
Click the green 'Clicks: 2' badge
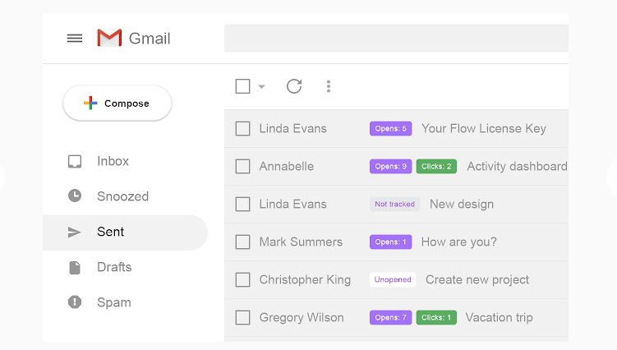pyautogui.click(x=436, y=167)
